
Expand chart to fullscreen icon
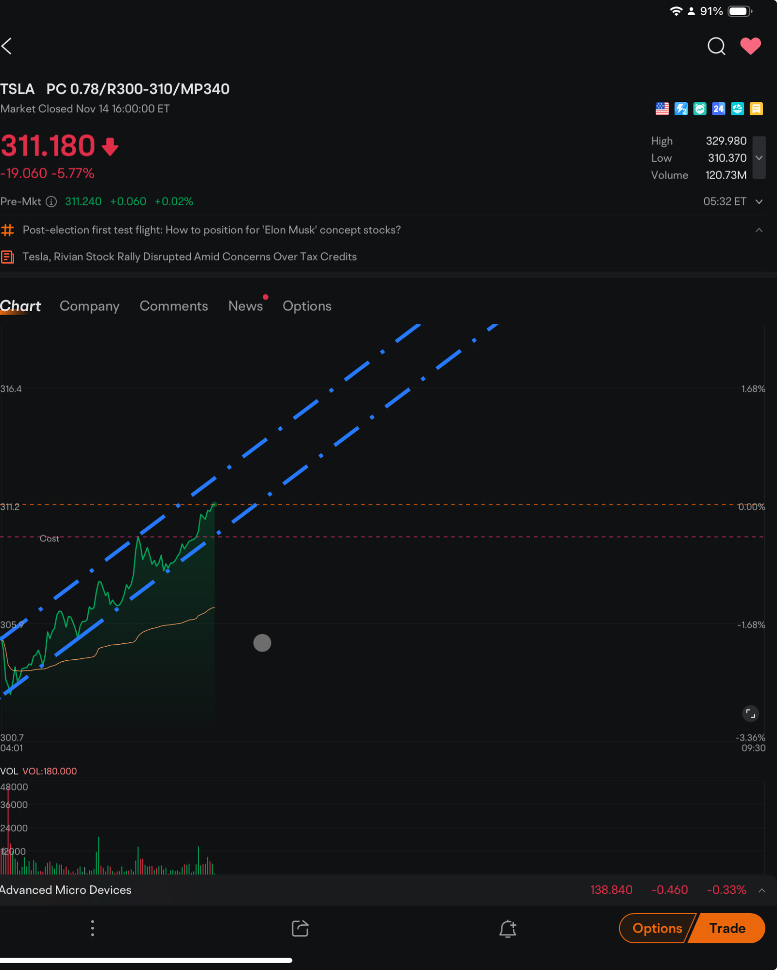click(750, 714)
